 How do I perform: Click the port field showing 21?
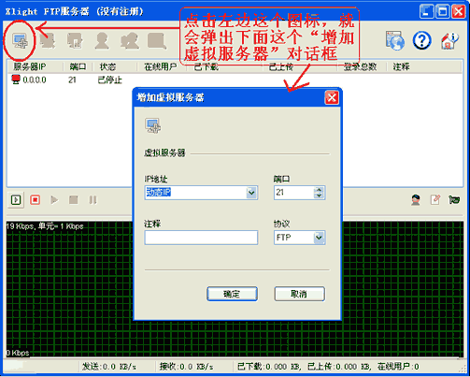(x=293, y=193)
